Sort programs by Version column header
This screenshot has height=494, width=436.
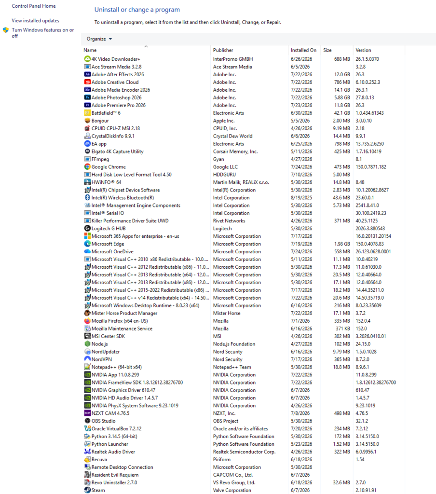[x=379, y=50]
